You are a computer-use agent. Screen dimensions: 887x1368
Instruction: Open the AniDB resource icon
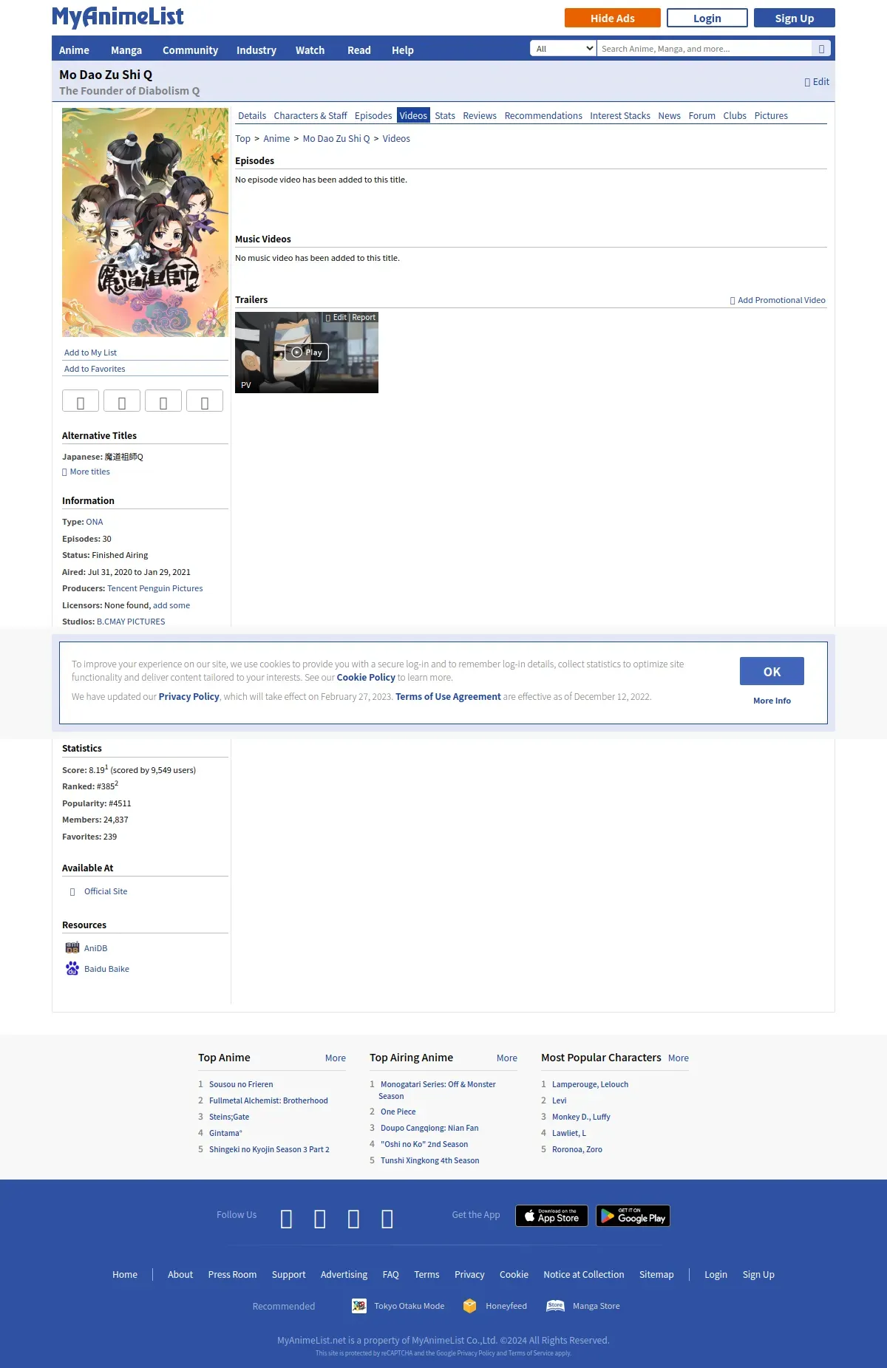[x=72, y=948]
